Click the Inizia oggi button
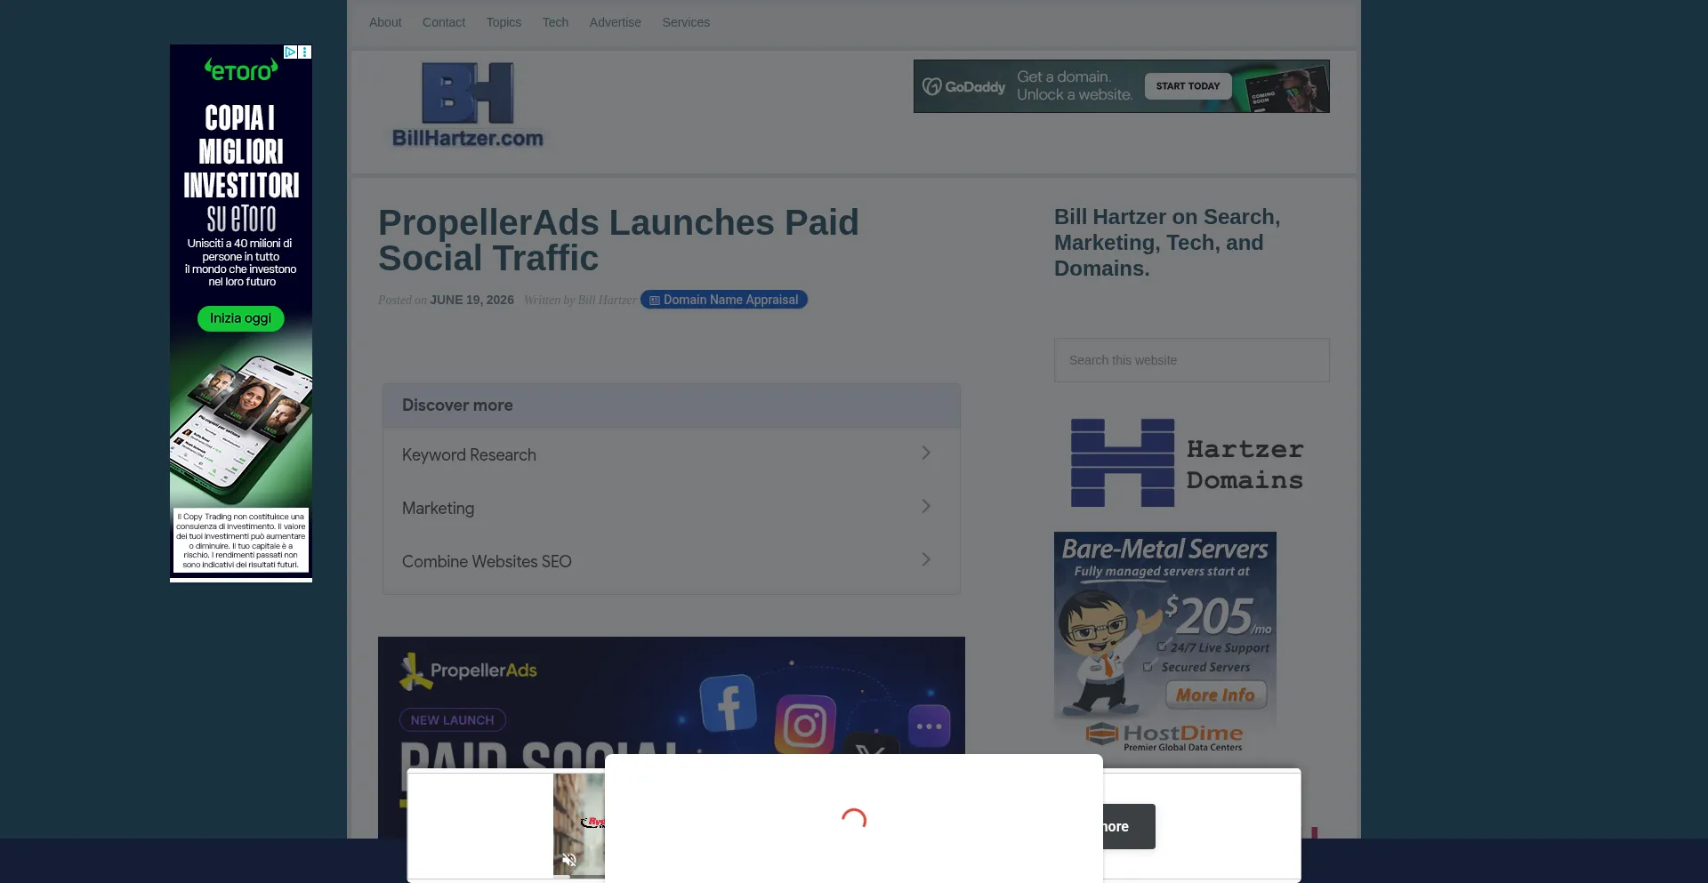The image size is (1708, 883). tap(240, 318)
